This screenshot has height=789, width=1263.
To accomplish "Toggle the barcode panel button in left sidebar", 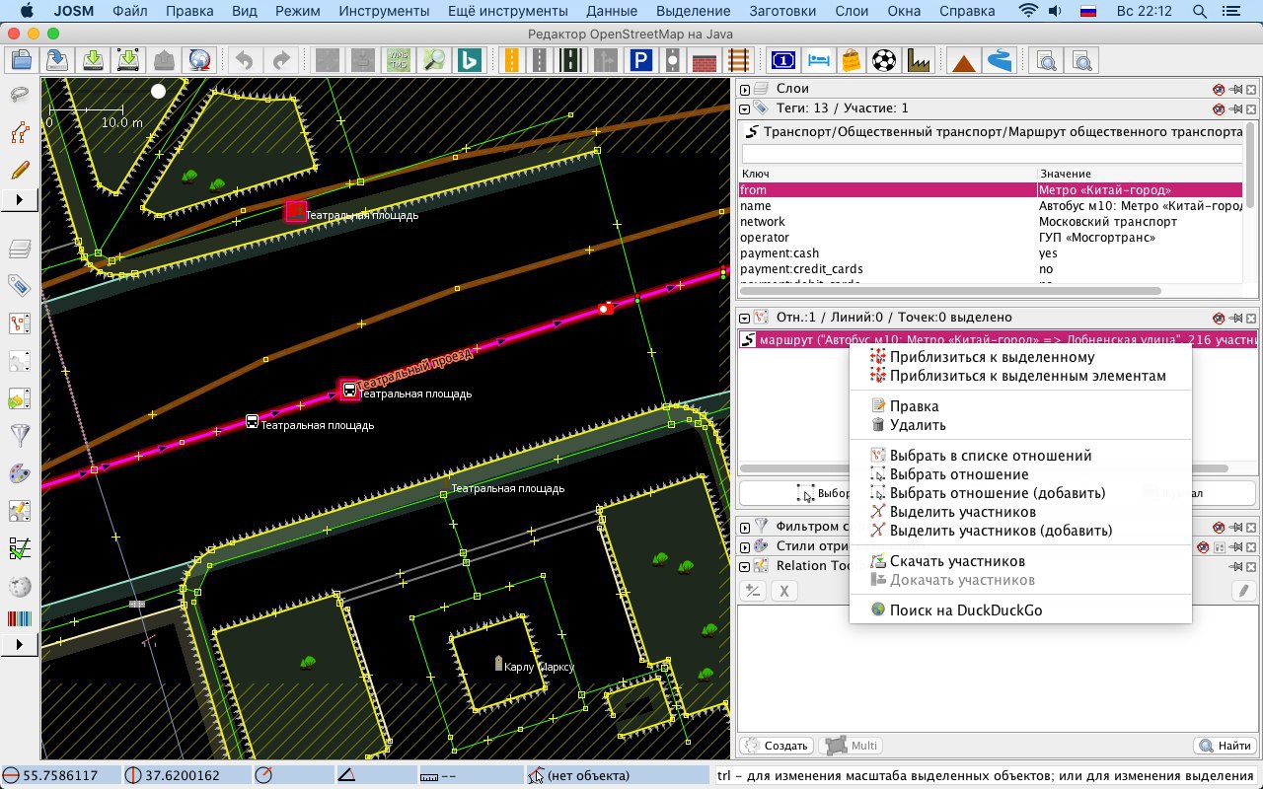I will point(20,620).
